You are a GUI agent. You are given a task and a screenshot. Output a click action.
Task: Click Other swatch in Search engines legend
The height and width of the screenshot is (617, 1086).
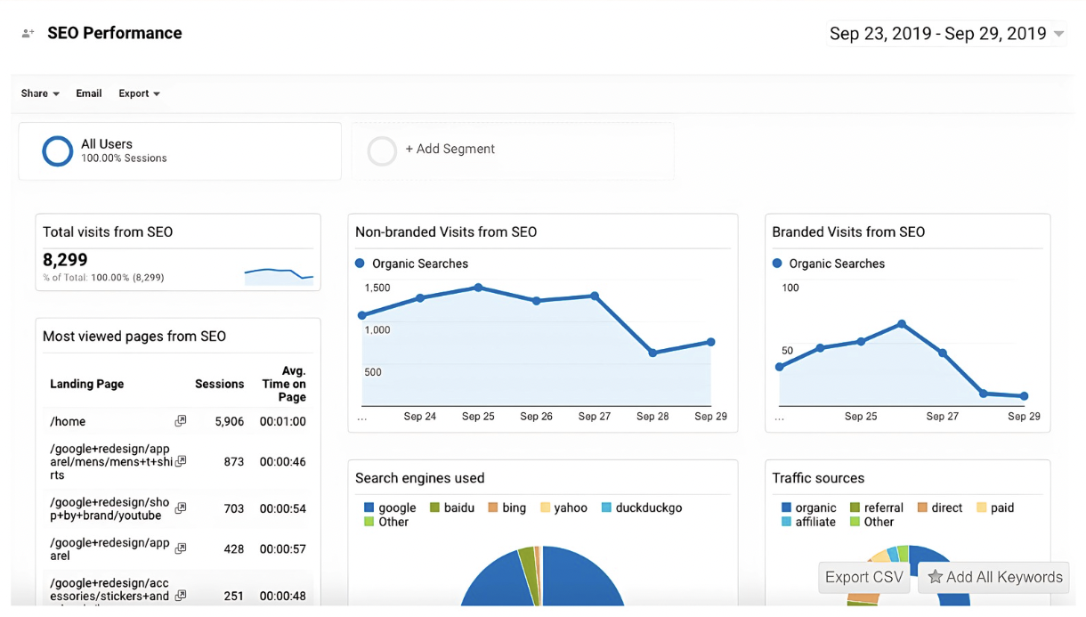pyautogui.click(x=369, y=522)
